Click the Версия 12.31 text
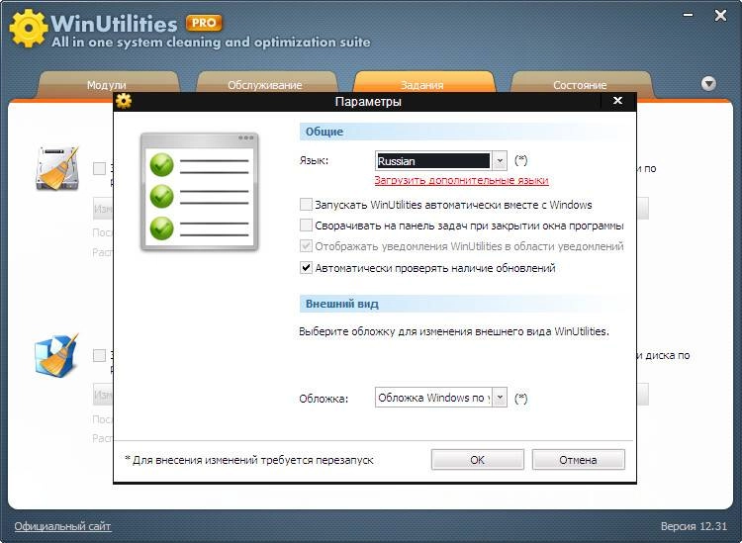742x543 pixels. pos(694,526)
